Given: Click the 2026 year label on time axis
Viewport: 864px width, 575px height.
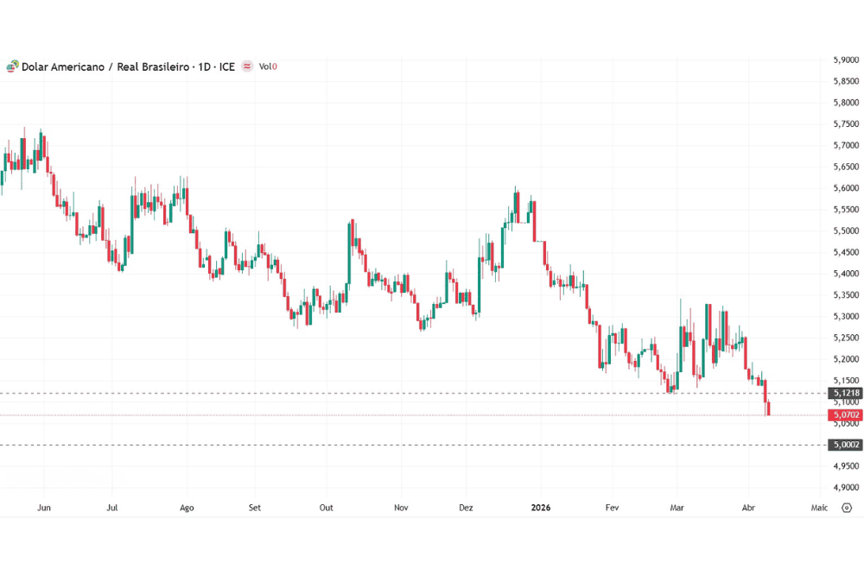Looking at the screenshot, I should 541,508.
